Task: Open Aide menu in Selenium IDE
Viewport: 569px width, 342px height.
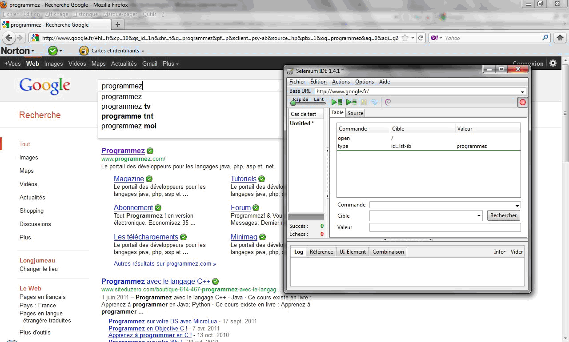Action: point(385,82)
